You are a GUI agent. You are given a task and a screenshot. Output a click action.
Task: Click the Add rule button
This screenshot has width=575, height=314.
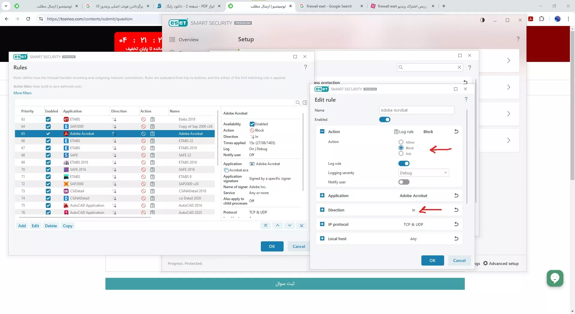click(x=22, y=226)
